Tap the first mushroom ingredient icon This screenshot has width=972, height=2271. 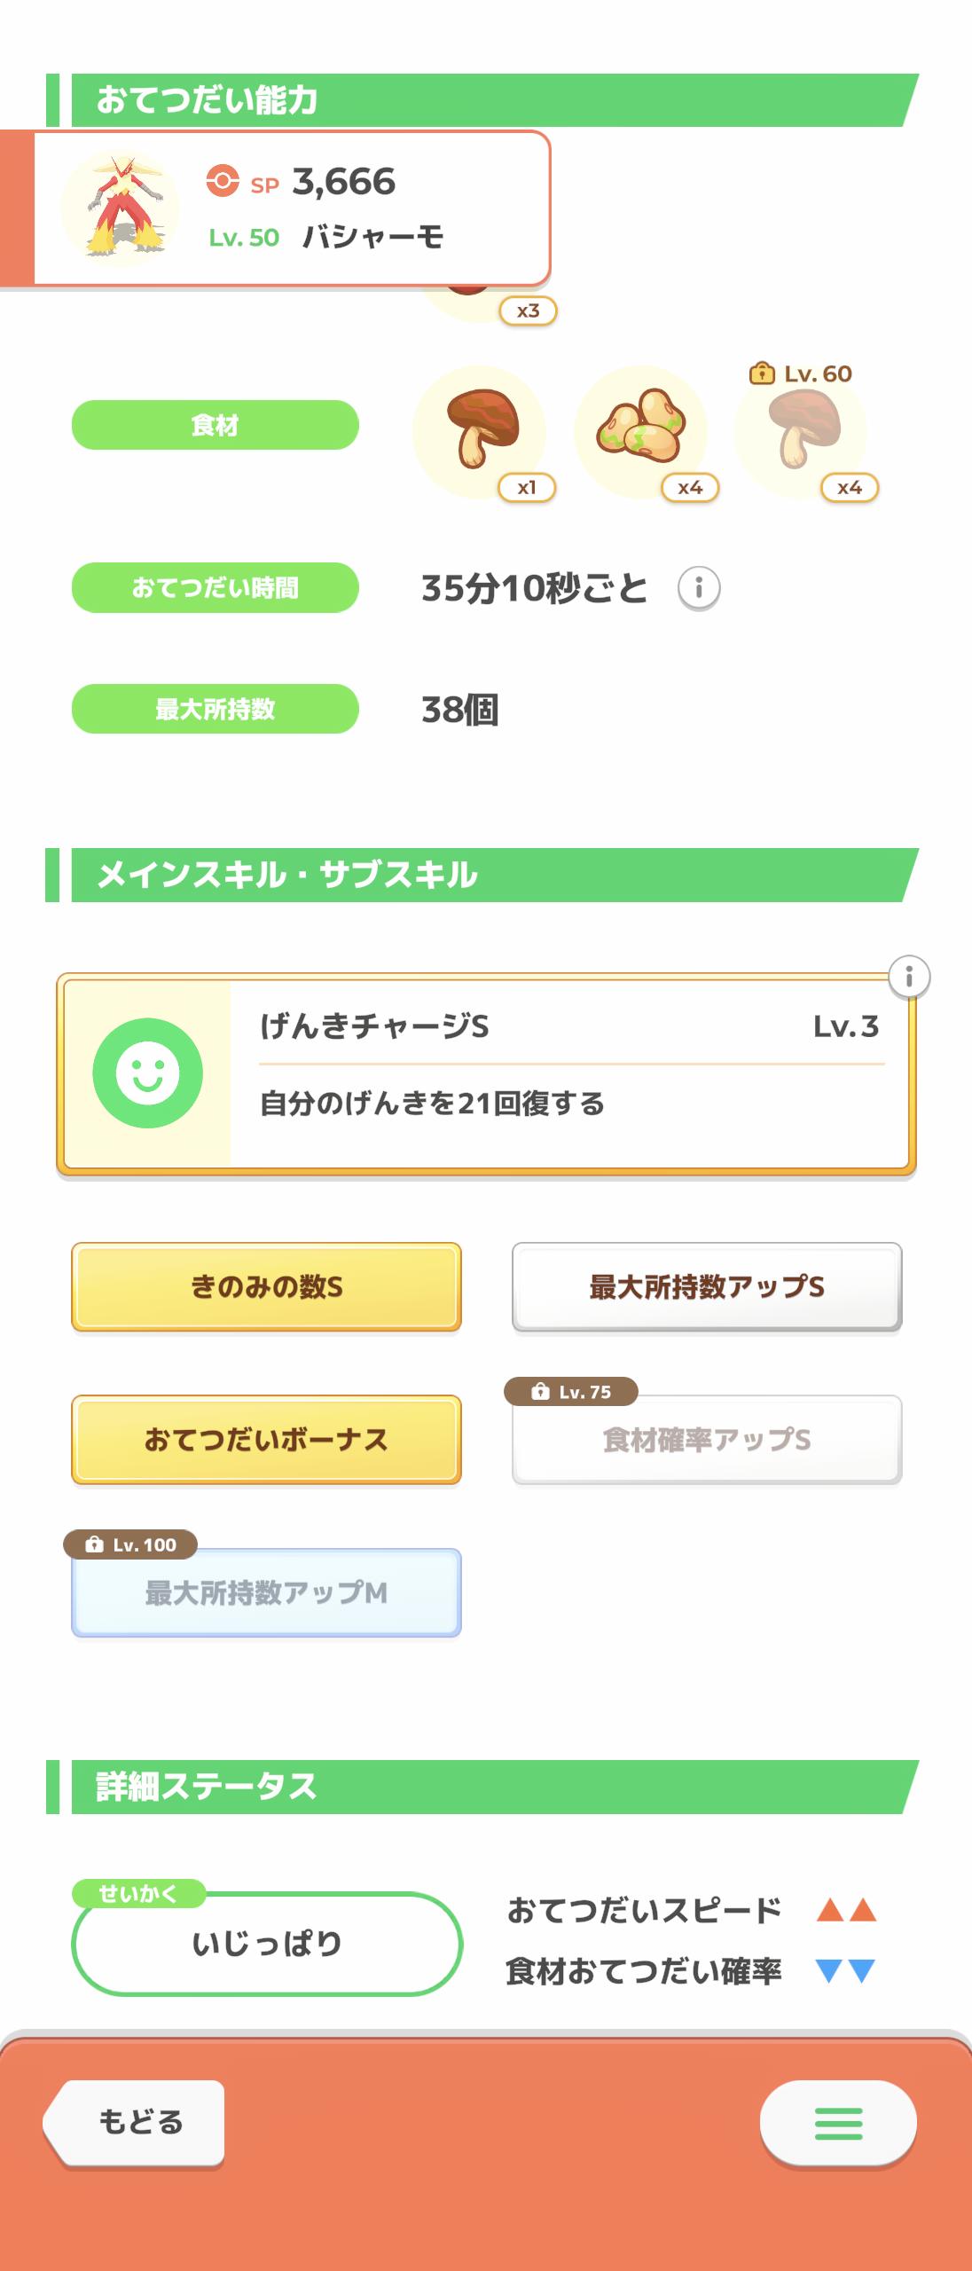tap(480, 431)
